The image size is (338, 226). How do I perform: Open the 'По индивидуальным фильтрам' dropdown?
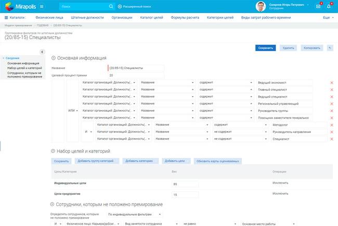click(135, 214)
